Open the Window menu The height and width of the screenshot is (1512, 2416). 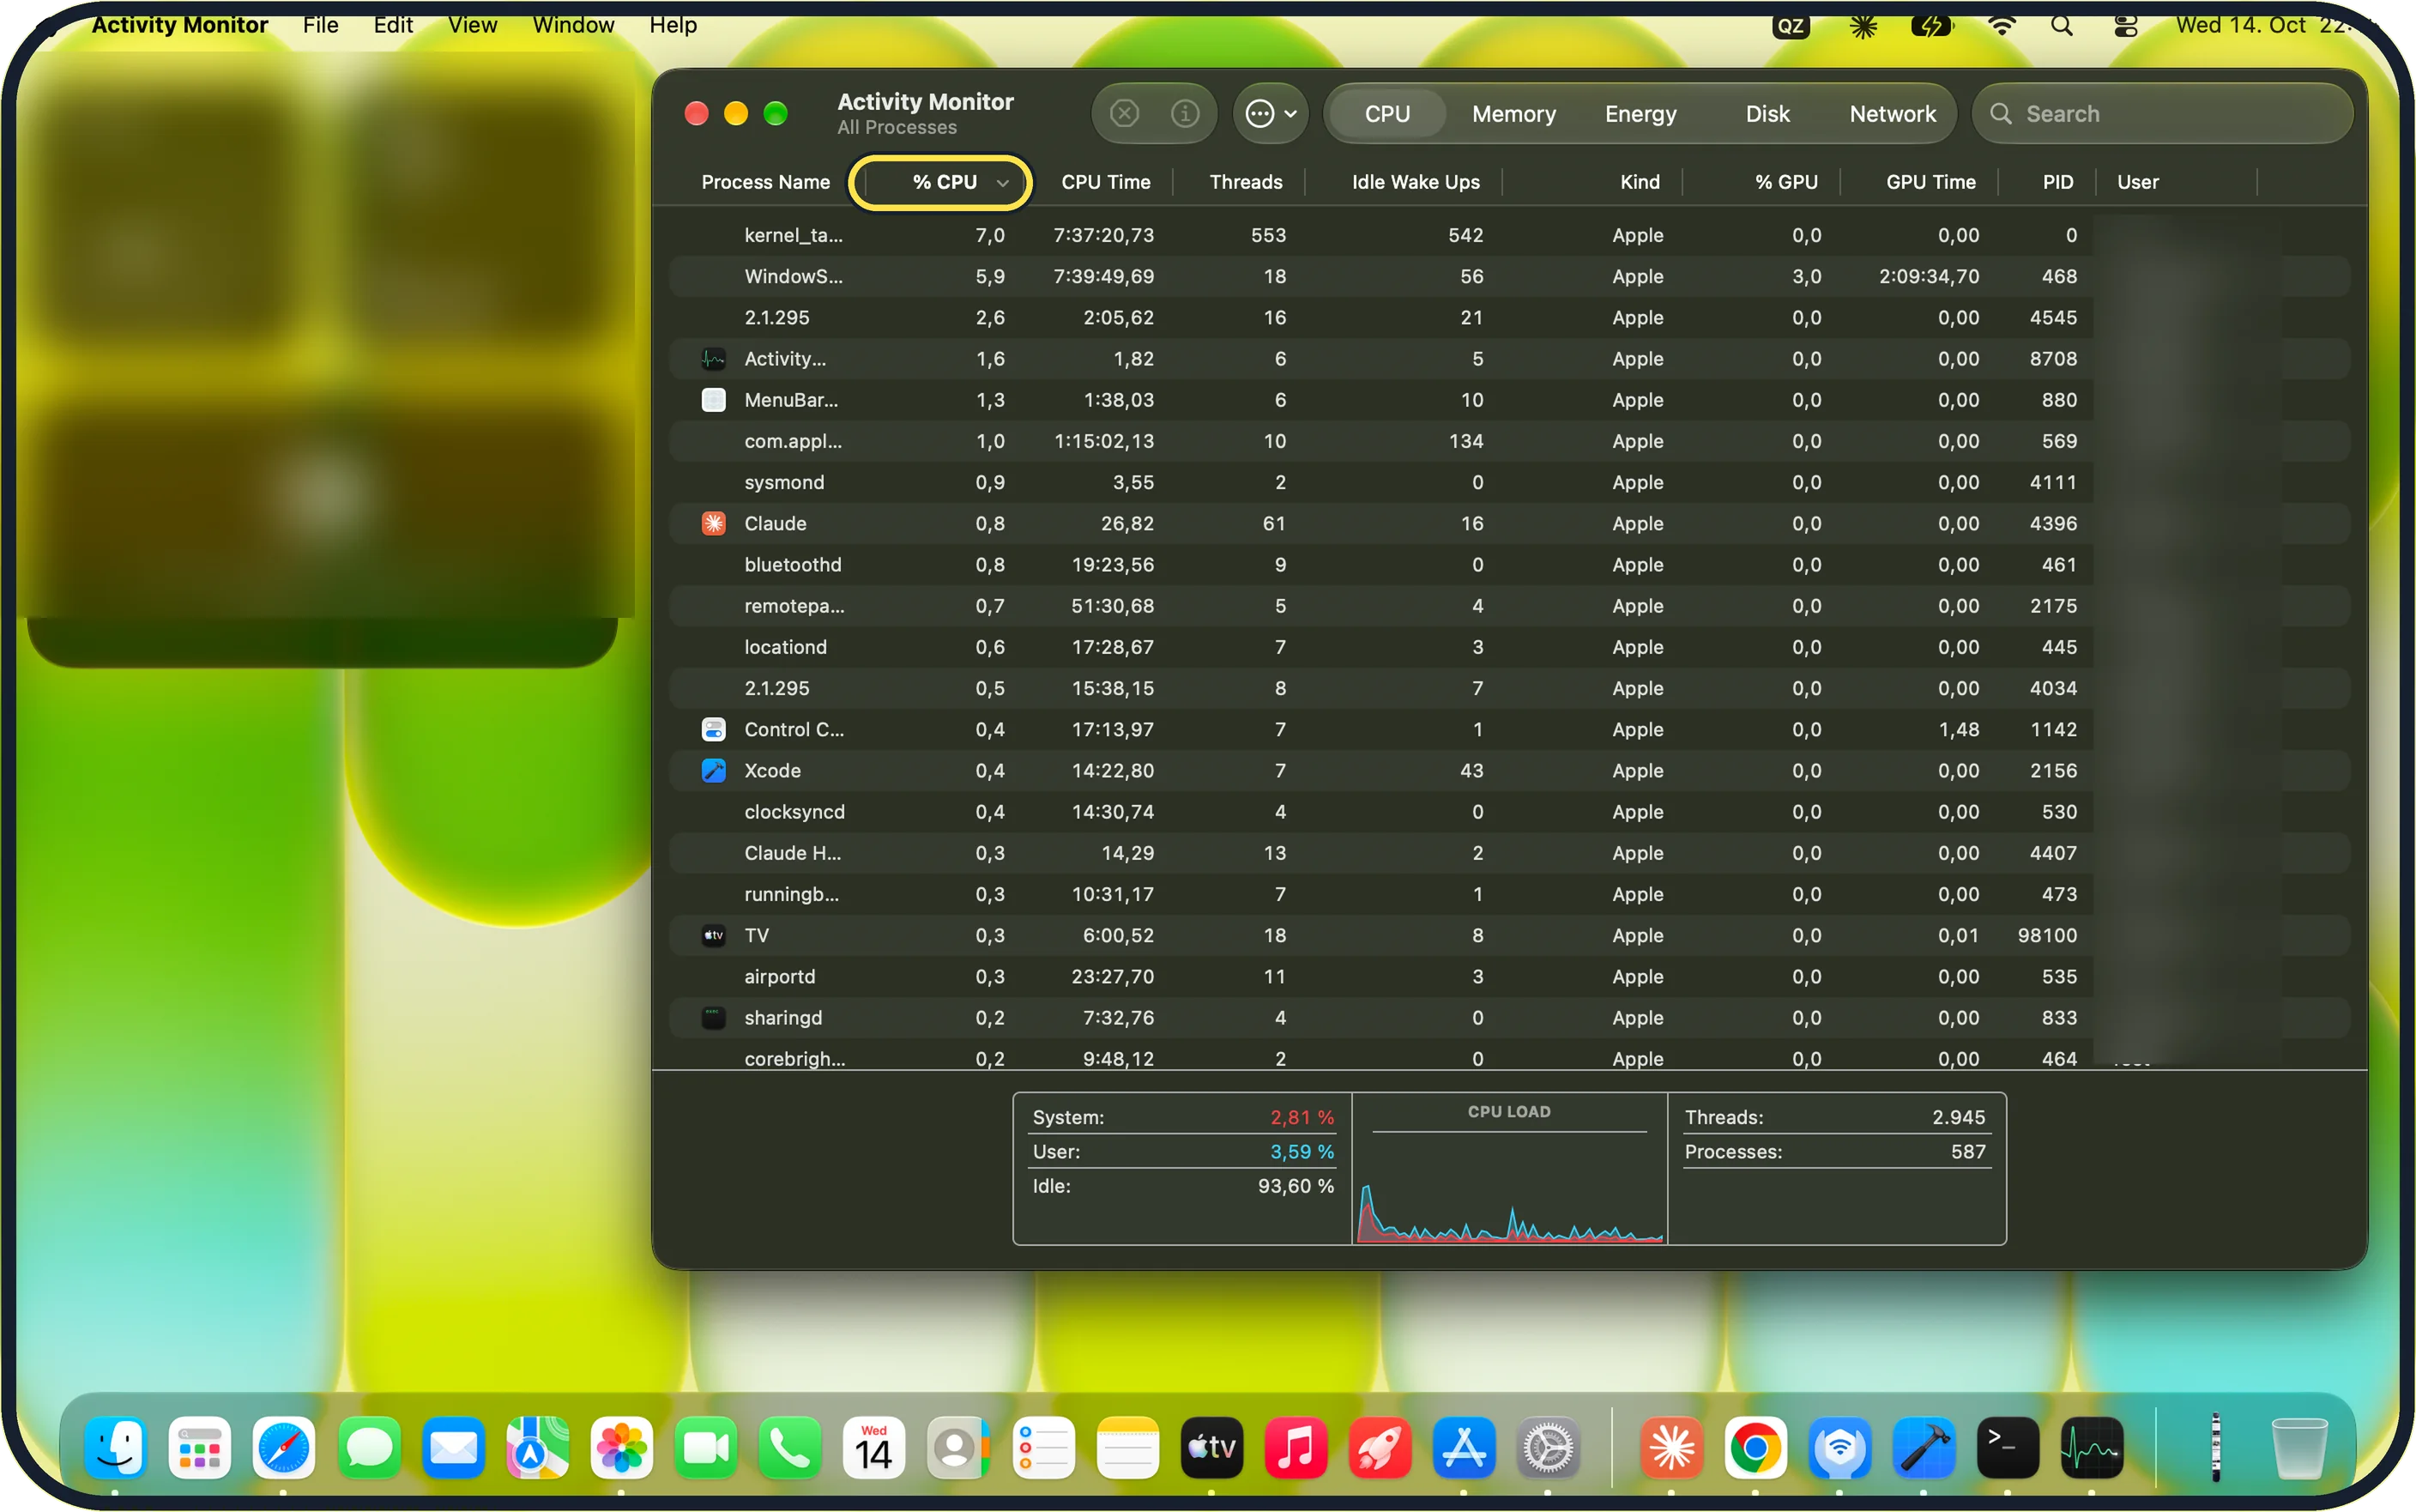tap(573, 25)
